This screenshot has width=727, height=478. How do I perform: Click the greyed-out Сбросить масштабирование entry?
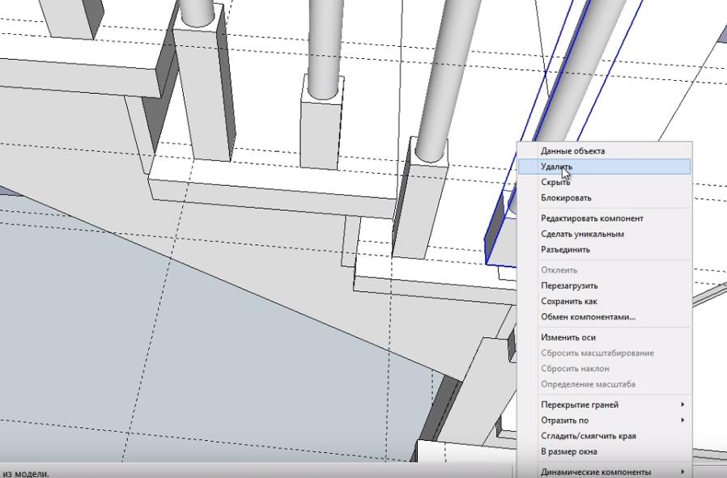tap(597, 353)
